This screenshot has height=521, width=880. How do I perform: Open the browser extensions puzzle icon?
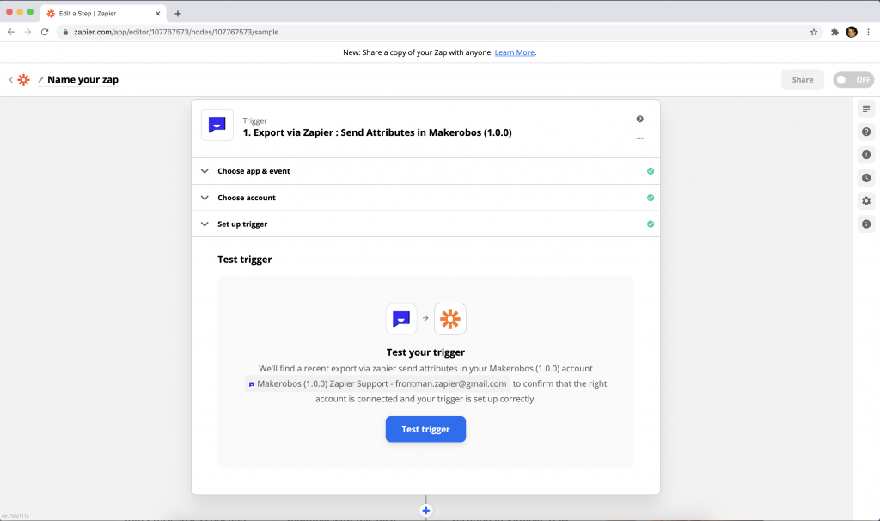[x=834, y=32]
